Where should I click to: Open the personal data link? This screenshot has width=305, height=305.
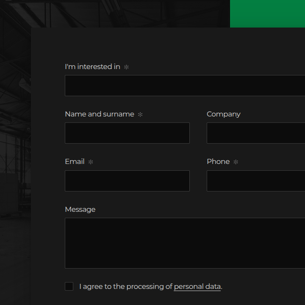pos(197,287)
